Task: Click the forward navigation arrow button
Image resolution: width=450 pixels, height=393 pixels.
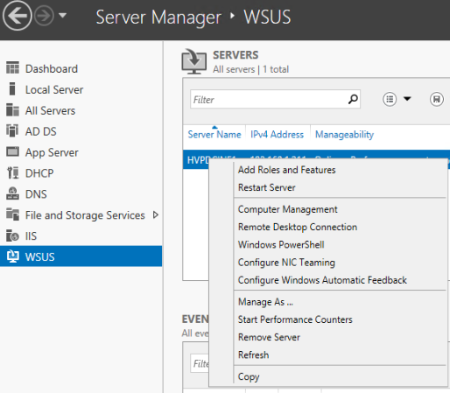Action: click(x=44, y=16)
